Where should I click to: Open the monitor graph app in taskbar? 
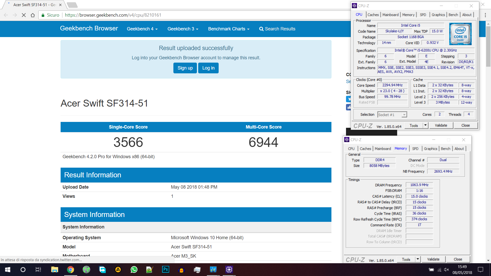197,270
